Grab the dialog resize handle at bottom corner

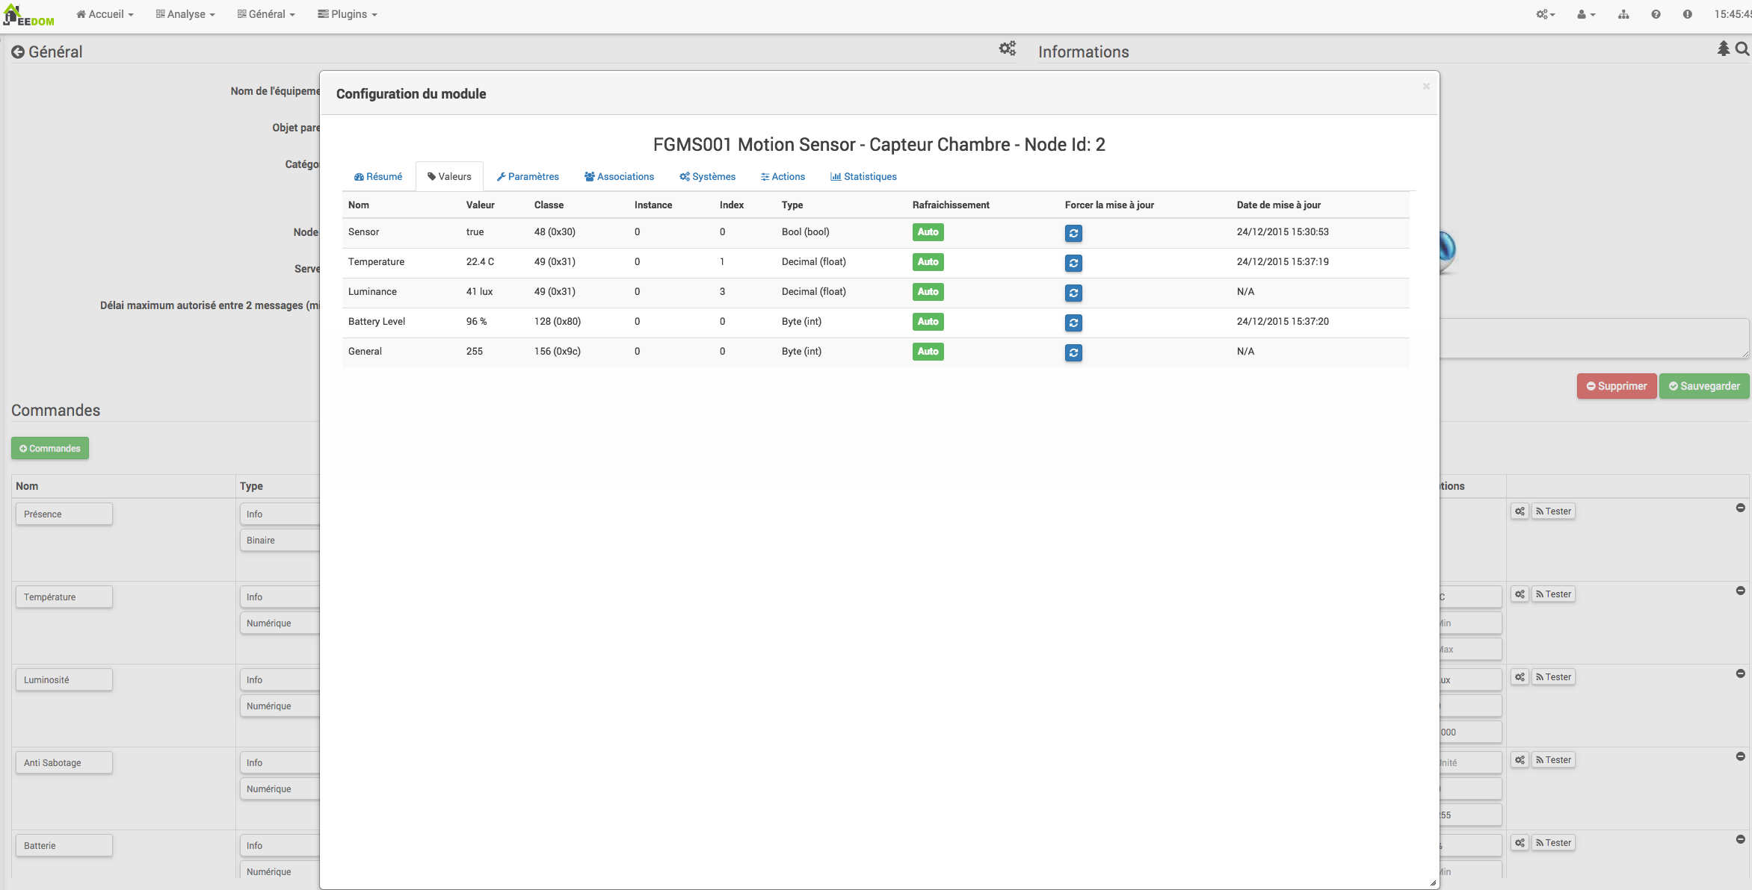pos(1433,883)
